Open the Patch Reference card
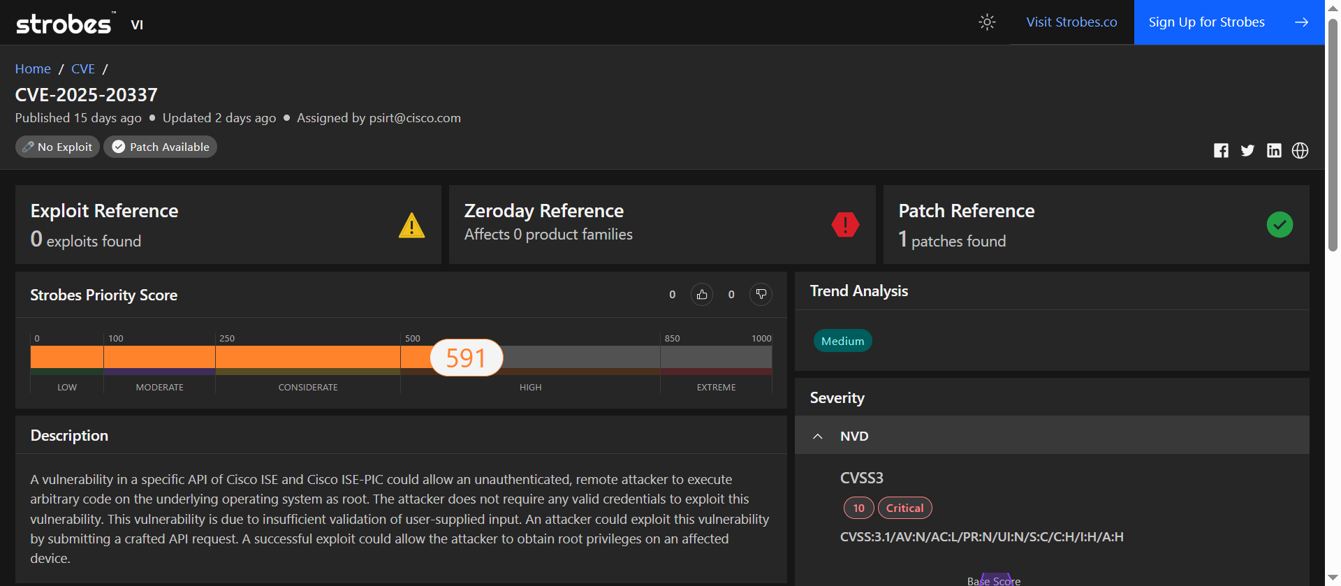The width and height of the screenshot is (1341, 586). coord(1096,224)
